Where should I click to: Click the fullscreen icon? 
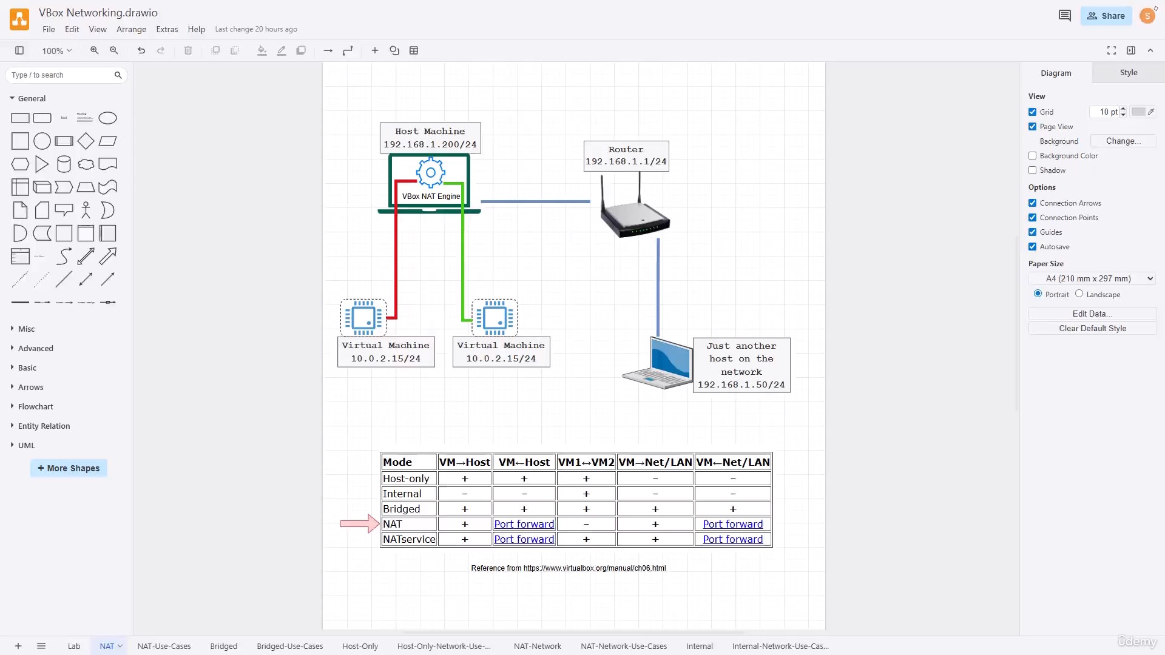click(1112, 51)
